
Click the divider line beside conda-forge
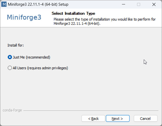click(x=91, y=111)
